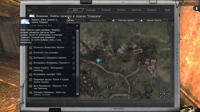
Task: Toggle the 'Важные объекты' map filter
Action: (x=154, y=20)
